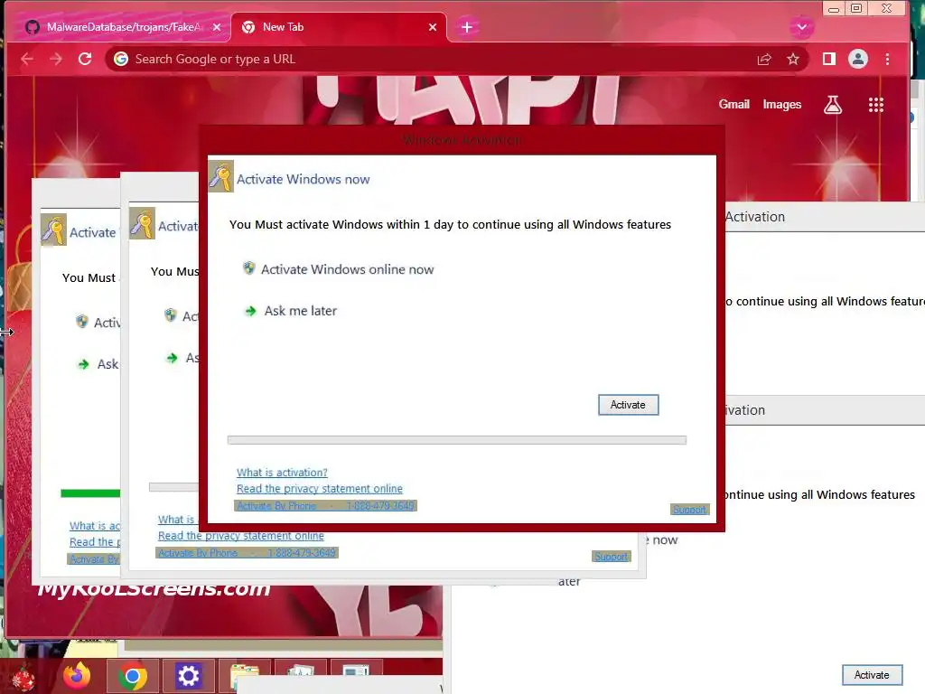Open Google Images link
The width and height of the screenshot is (925, 694).
point(781,105)
